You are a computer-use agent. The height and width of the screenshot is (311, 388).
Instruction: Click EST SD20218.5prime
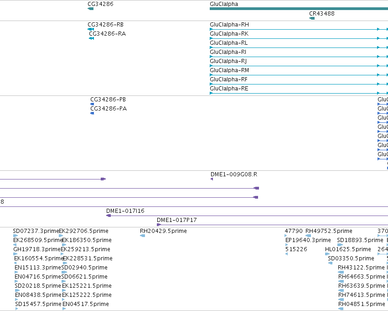pyautogui.click(x=37, y=286)
